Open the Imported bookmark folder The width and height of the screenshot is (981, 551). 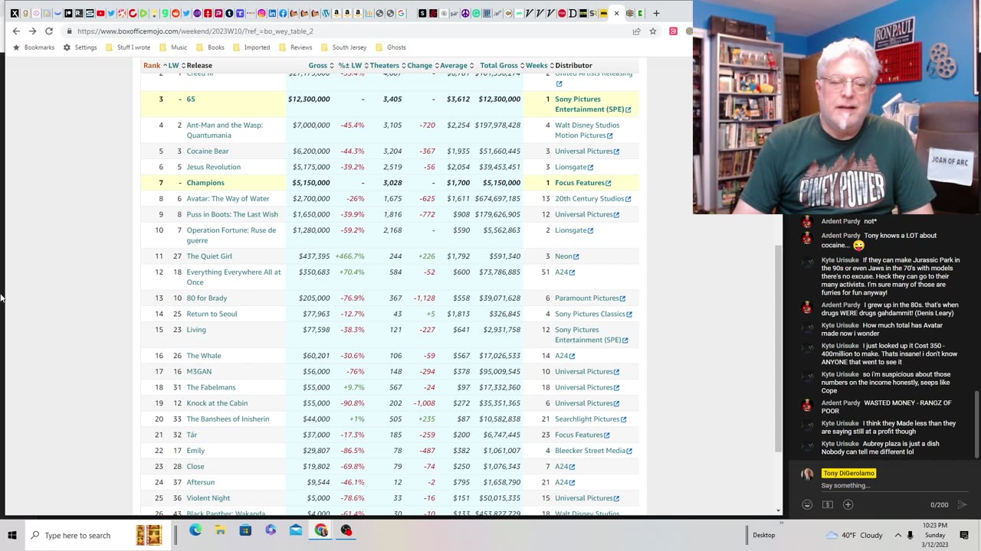pyautogui.click(x=251, y=47)
